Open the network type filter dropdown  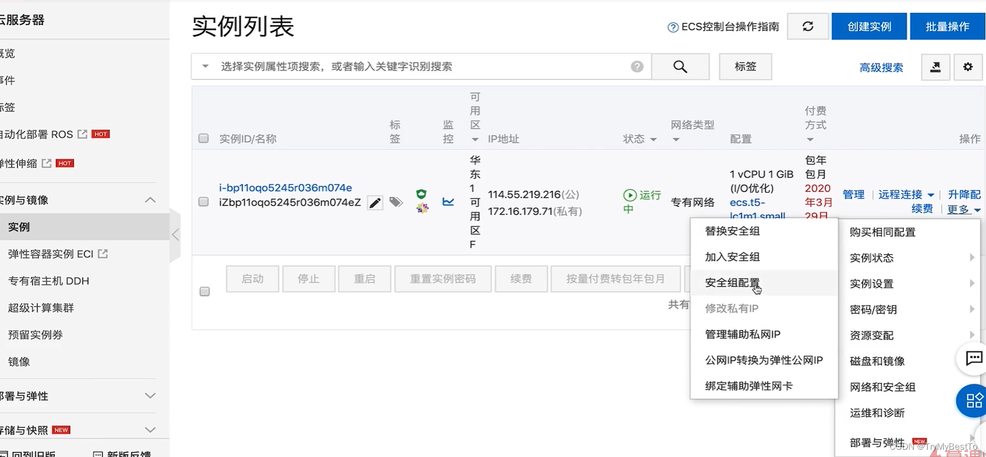676,139
